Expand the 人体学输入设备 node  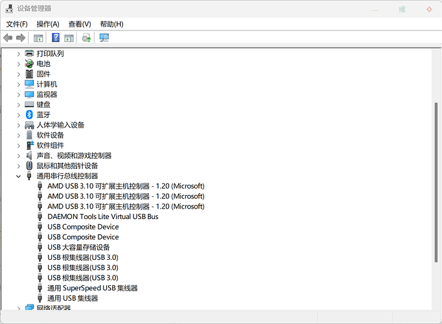click(x=19, y=125)
